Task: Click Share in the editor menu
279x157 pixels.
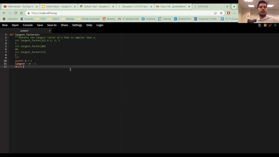Action: coord(64,25)
